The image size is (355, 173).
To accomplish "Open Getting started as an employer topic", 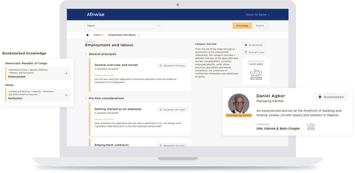I will click(x=118, y=109).
